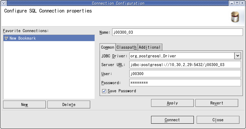The height and width of the screenshot is (129, 246).
Task: Toggle the Save Password checkbox
Action: (x=104, y=91)
